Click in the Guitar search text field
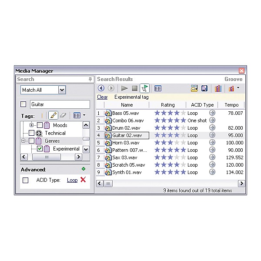 60,104
